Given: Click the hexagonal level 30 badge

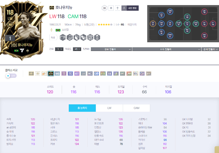Looking at the screenshot, I should pos(104,8).
